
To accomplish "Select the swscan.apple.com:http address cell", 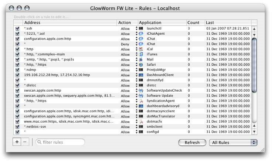I will (x=43, y=90).
